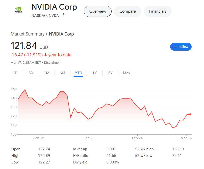The width and height of the screenshot is (204, 169).
Task: Click the plus icon on Follow button
Action: (x=175, y=47)
